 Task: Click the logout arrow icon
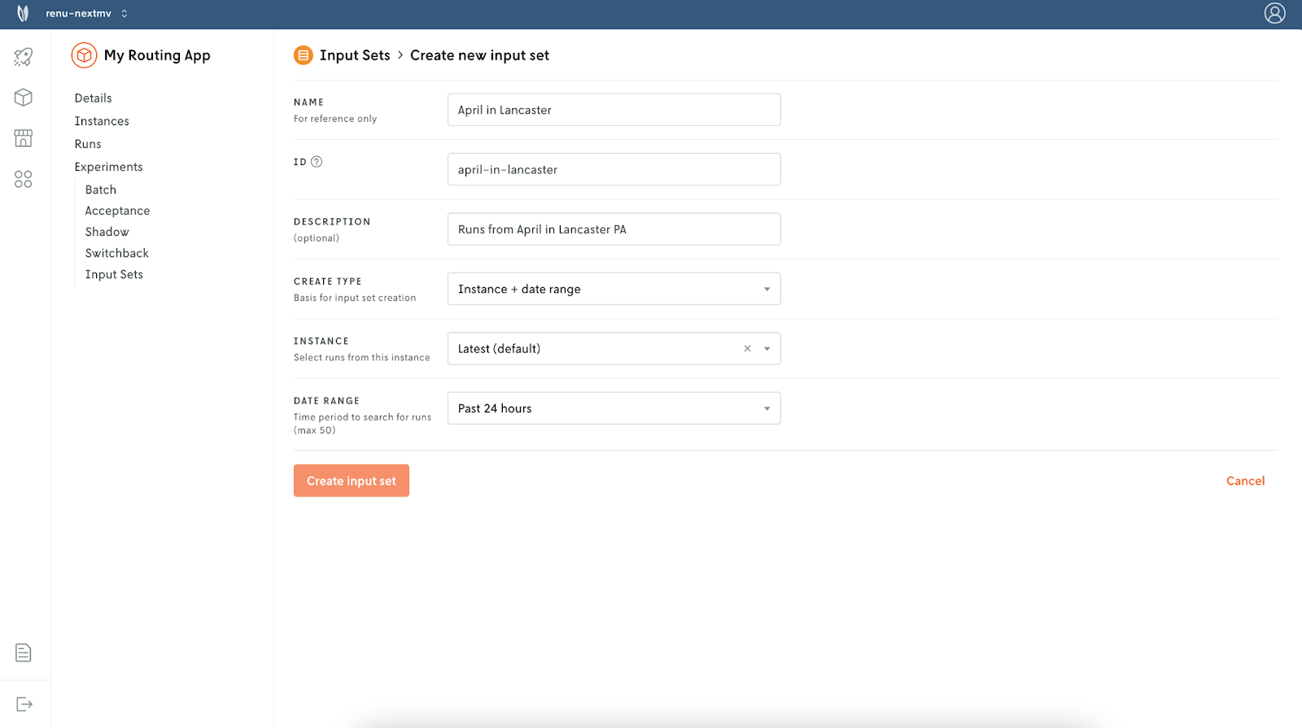coord(24,704)
